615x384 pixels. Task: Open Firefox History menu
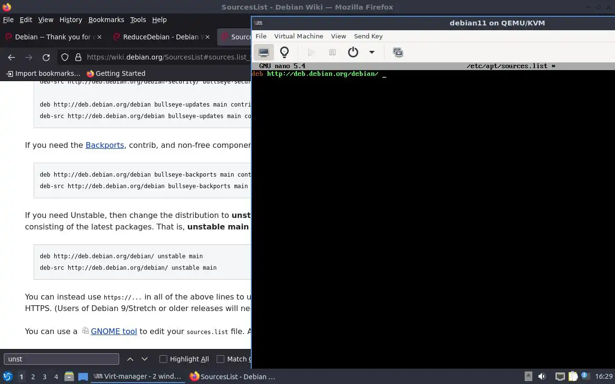[71, 20]
